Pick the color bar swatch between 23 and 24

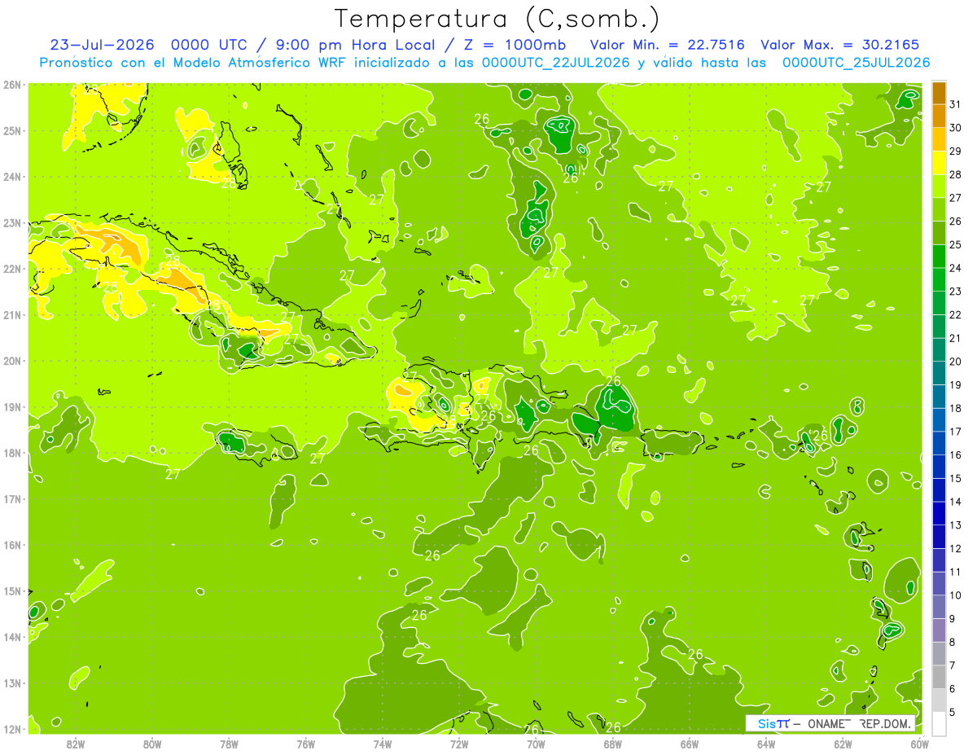click(939, 279)
